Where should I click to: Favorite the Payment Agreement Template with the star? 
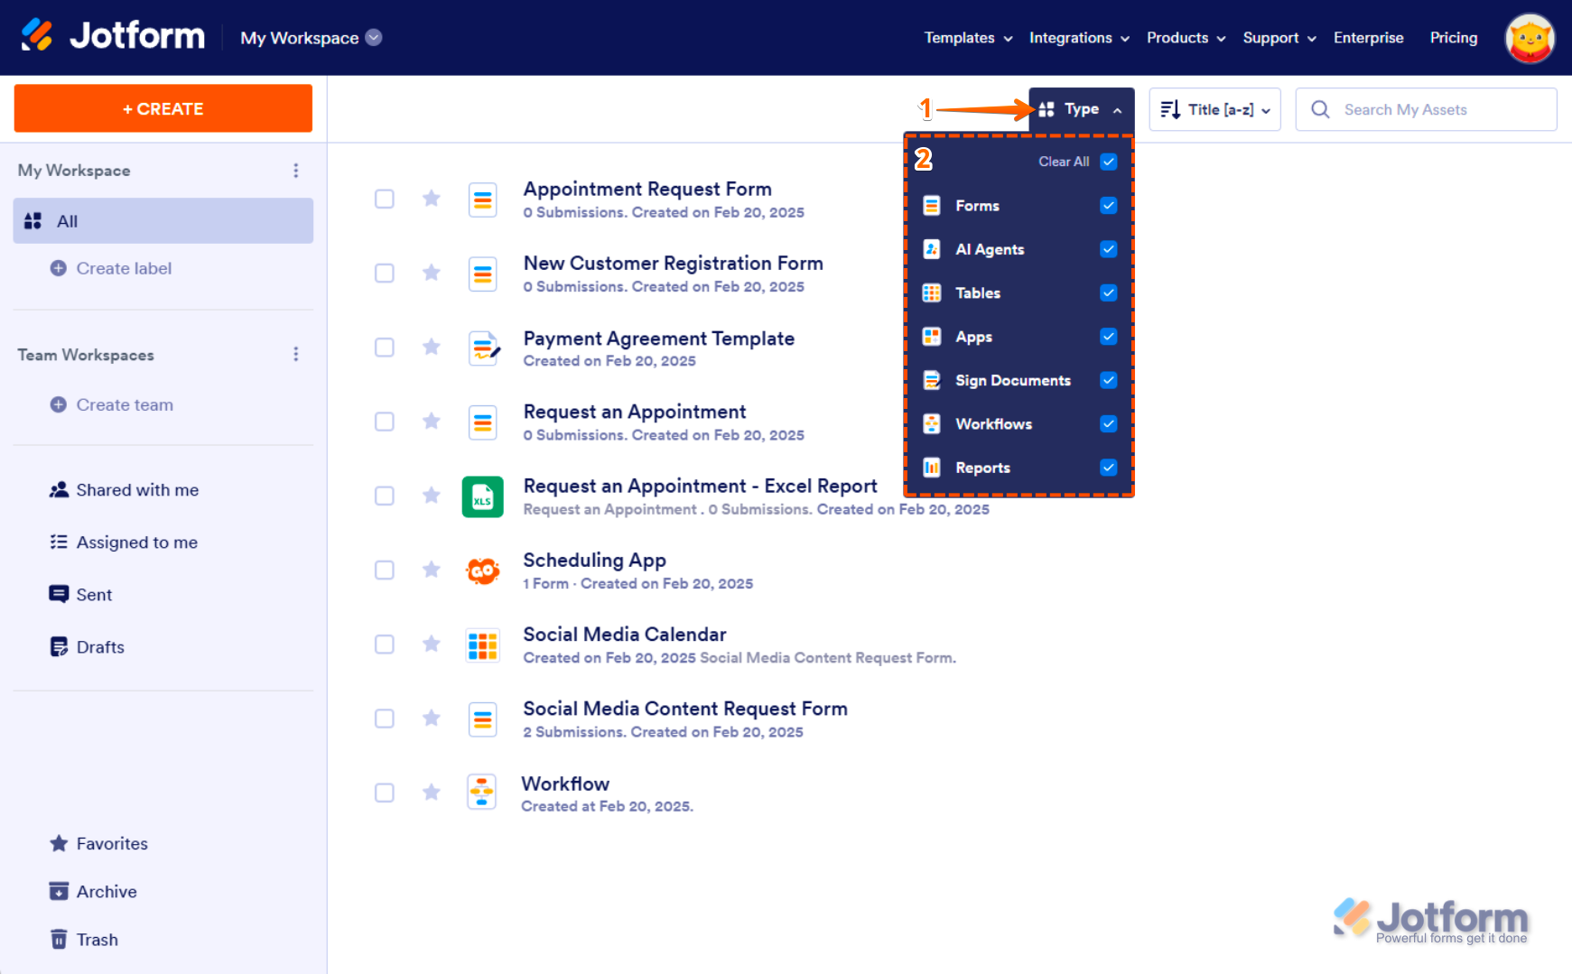(431, 348)
